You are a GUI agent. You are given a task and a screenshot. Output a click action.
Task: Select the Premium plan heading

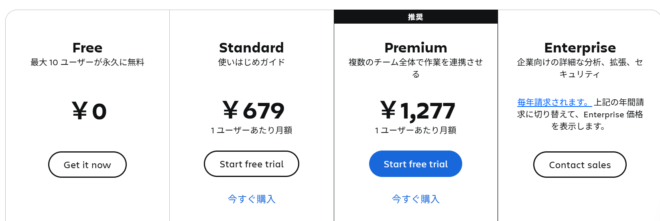(416, 48)
